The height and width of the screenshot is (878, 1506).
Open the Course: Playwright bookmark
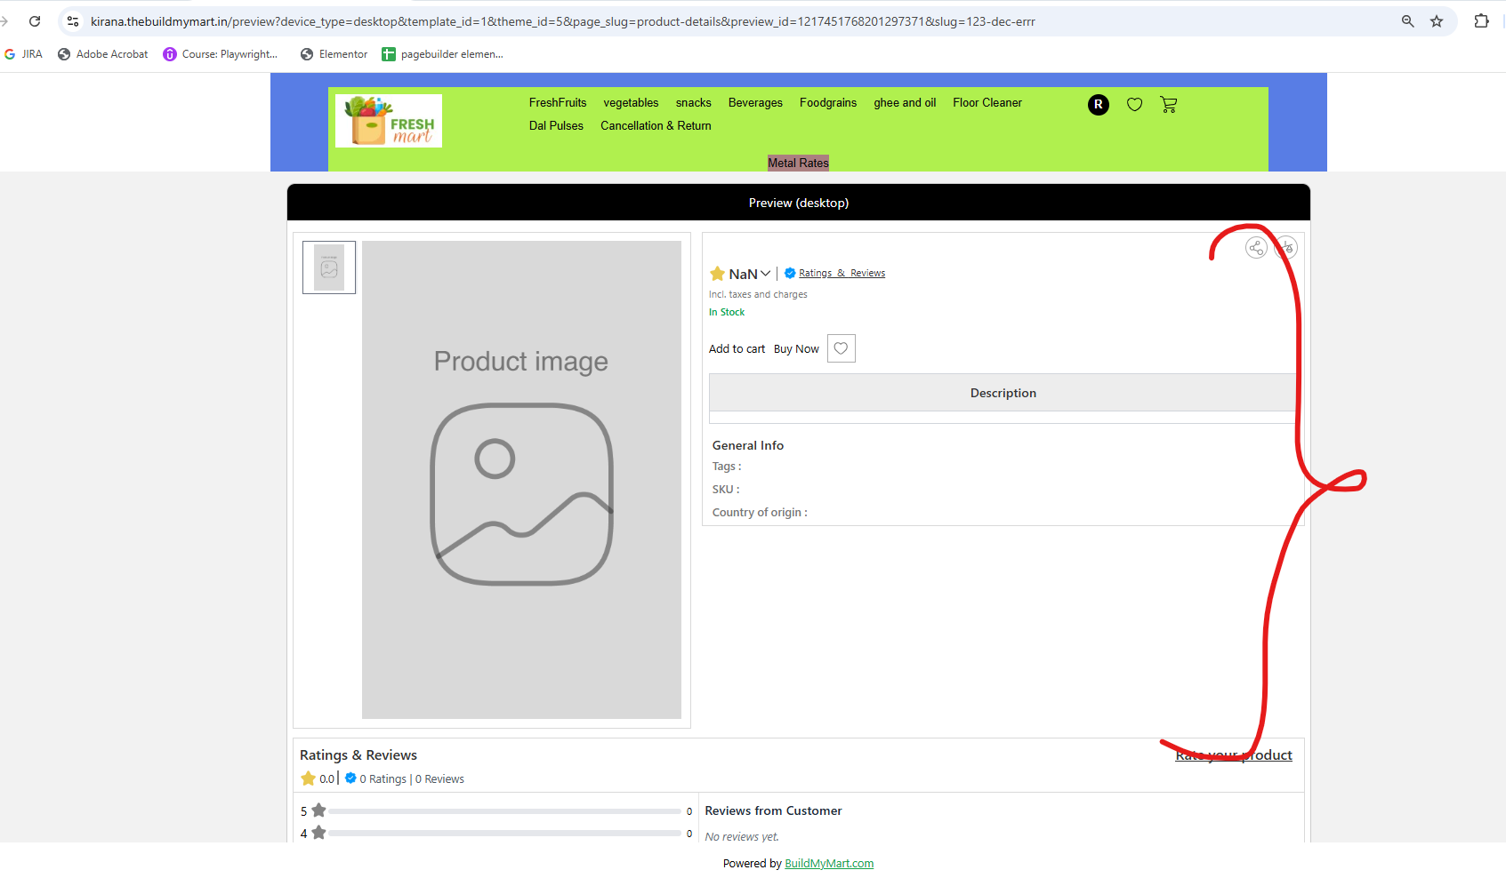click(x=221, y=54)
